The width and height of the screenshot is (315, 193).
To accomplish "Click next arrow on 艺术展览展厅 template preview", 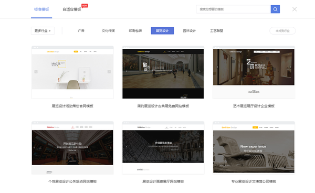I will click(x=290, y=67).
